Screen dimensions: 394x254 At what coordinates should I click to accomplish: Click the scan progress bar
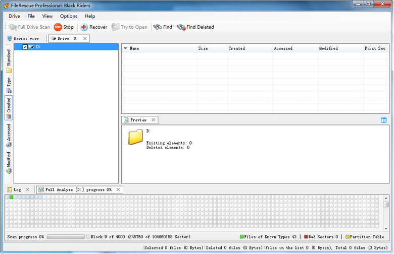pyautogui.click(x=66, y=236)
